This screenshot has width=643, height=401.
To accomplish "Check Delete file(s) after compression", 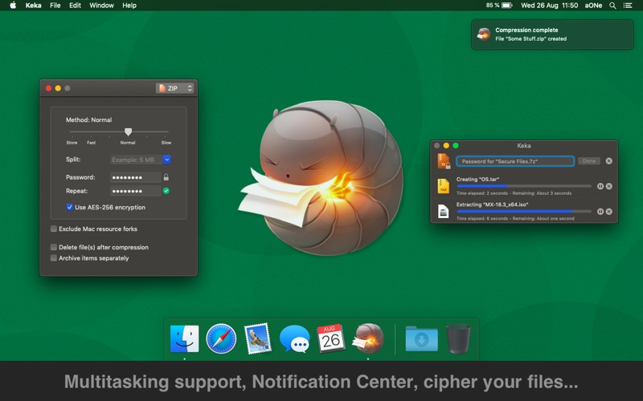I will pos(54,247).
